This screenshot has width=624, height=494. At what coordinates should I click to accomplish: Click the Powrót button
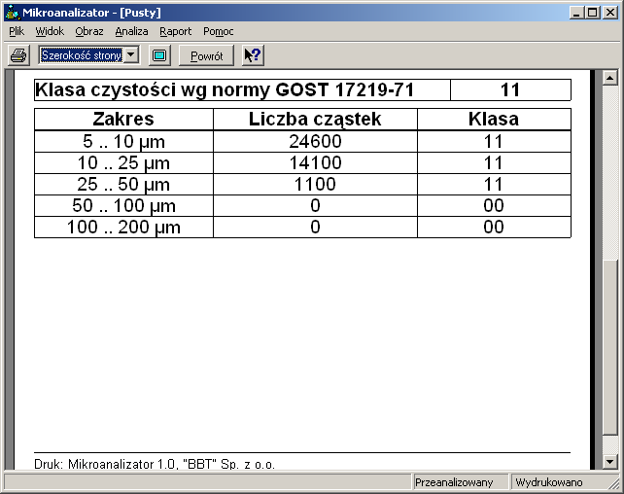[x=206, y=55]
